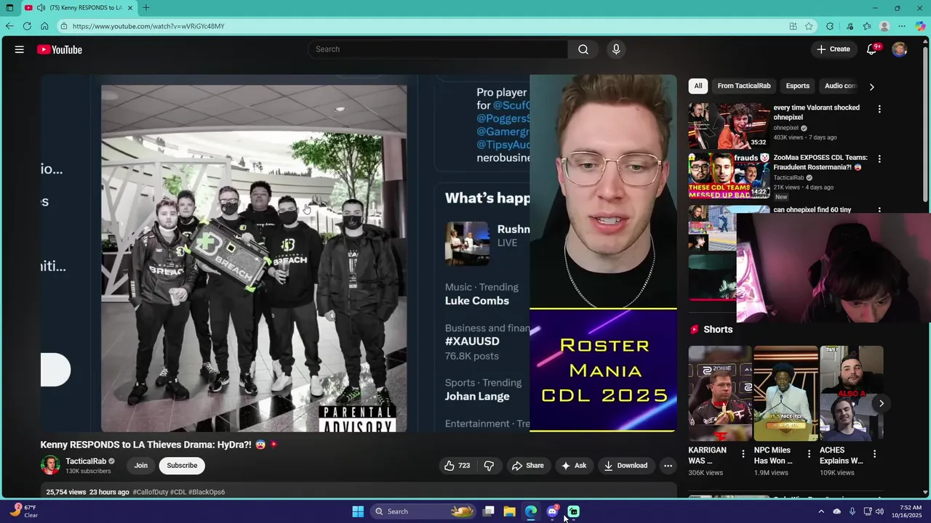Start voice search with the microphone icon

616,49
